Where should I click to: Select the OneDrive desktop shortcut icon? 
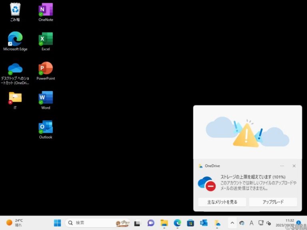pos(15,73)
